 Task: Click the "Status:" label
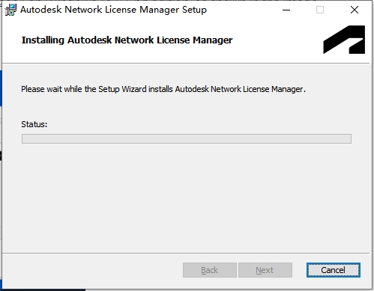(x=34, y=124)
